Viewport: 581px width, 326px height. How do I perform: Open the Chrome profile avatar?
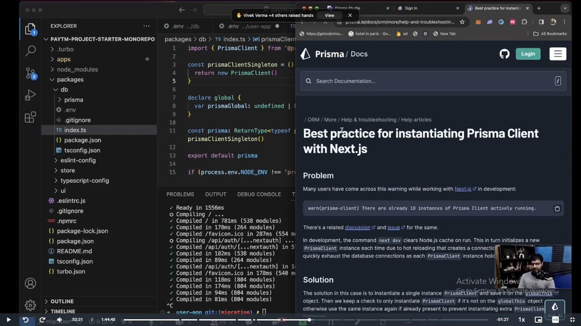coord(553,22)
